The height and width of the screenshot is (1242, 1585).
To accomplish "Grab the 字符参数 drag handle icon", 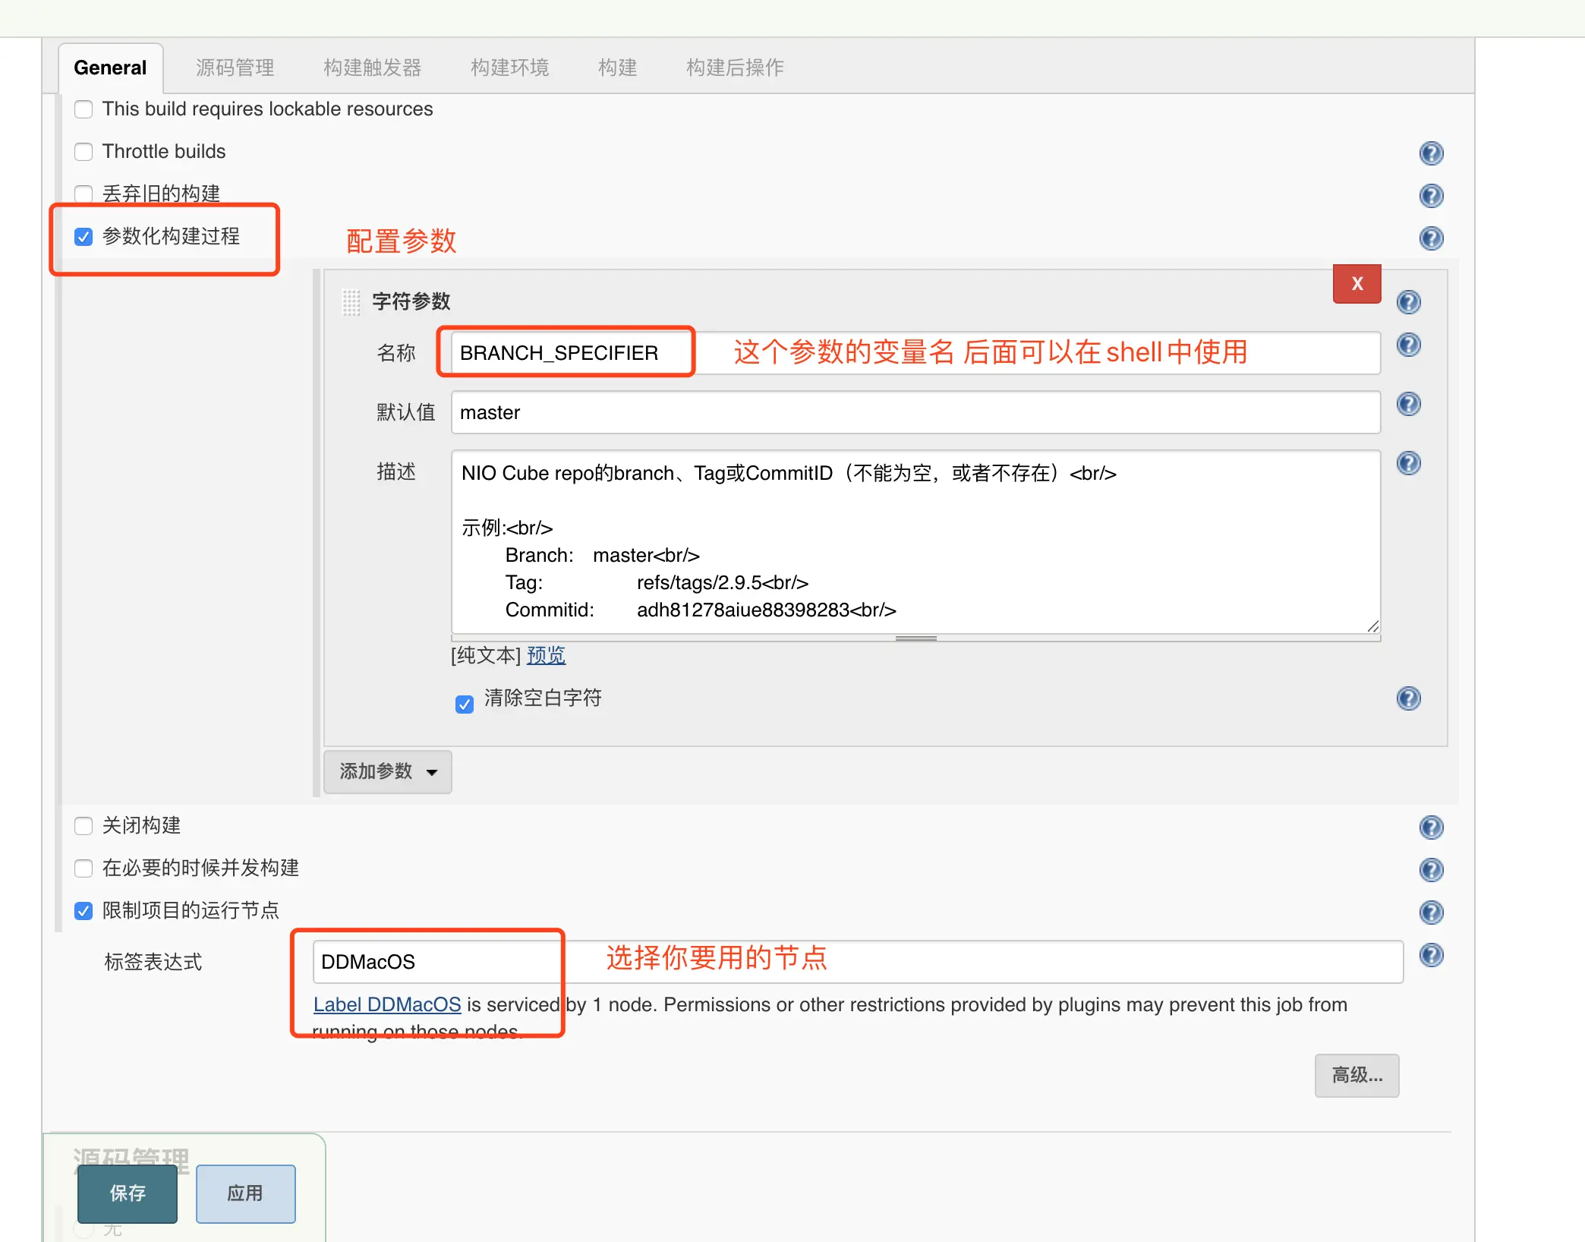I will (x=351, y=302).
